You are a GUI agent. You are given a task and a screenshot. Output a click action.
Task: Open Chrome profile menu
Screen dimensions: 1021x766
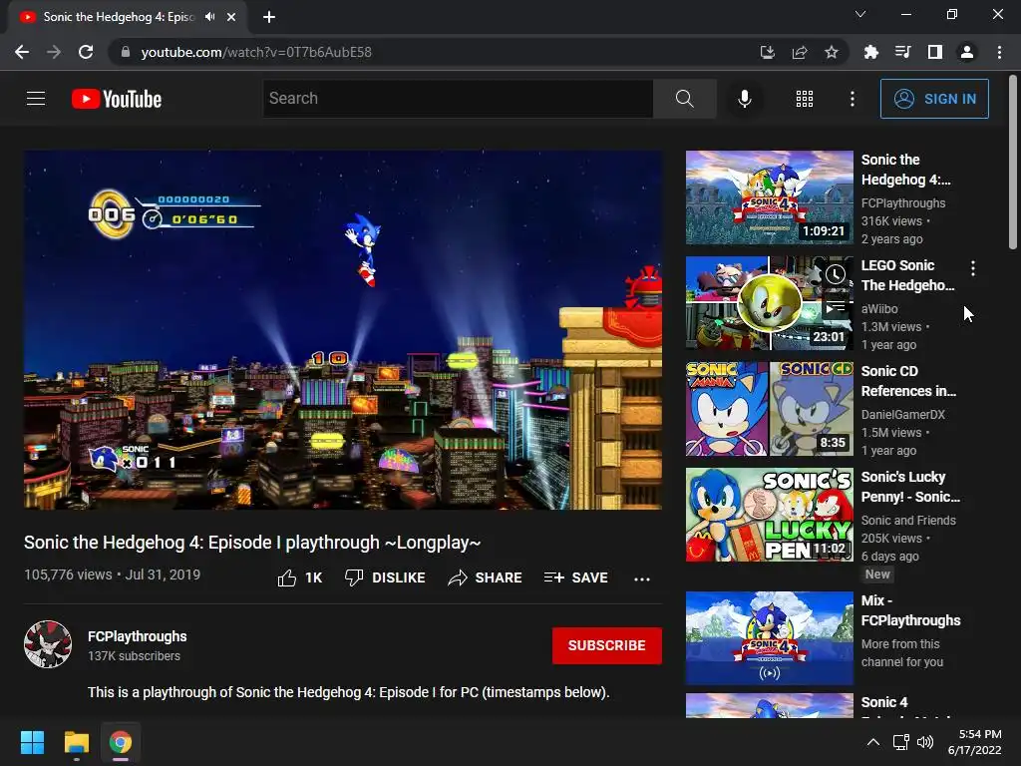coord(967,52)
